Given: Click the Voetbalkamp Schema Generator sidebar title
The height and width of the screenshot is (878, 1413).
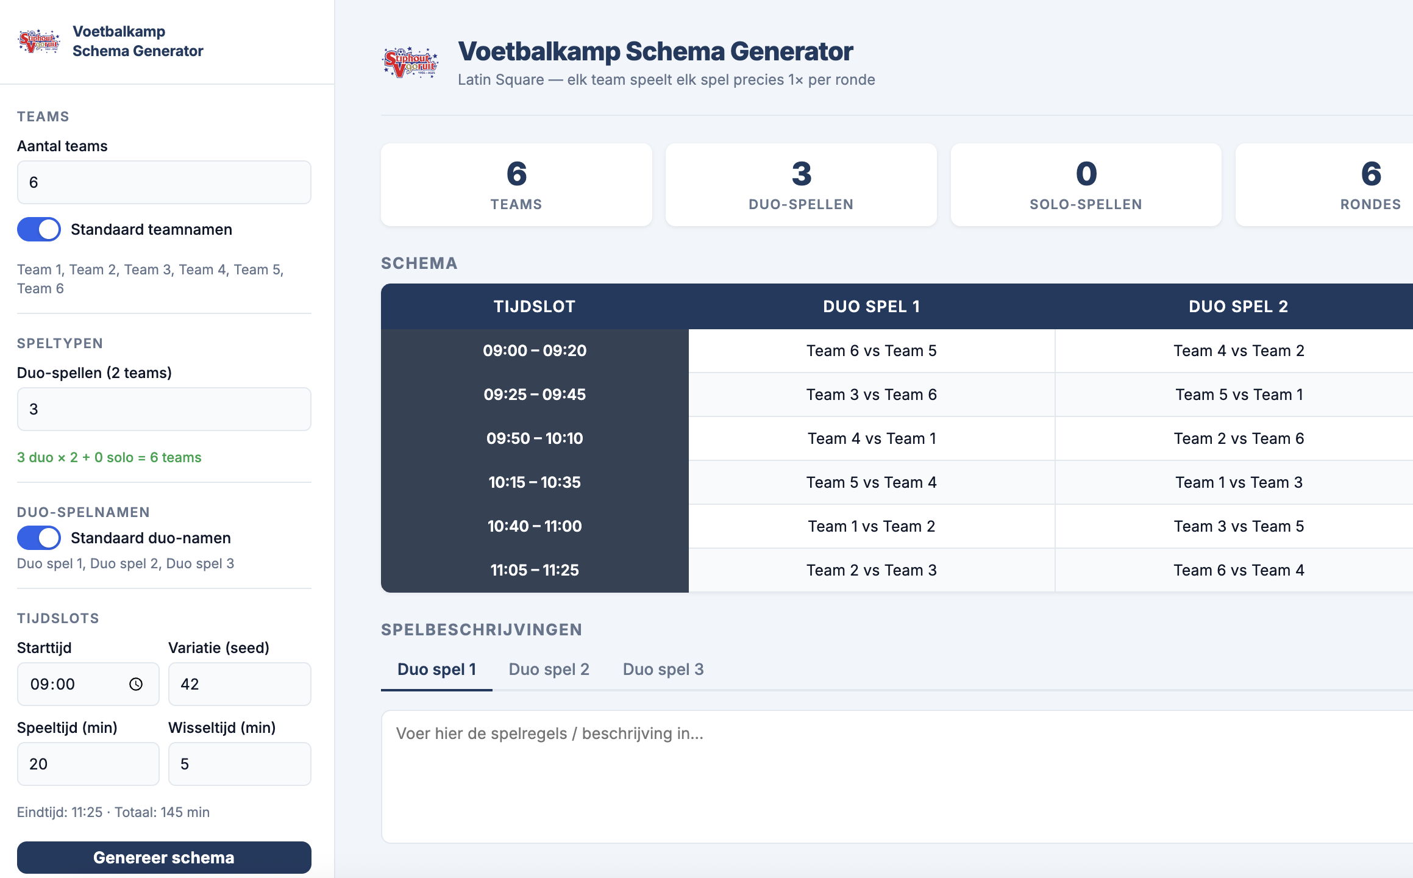Looking at the screenshot, I should click(138, 41).
